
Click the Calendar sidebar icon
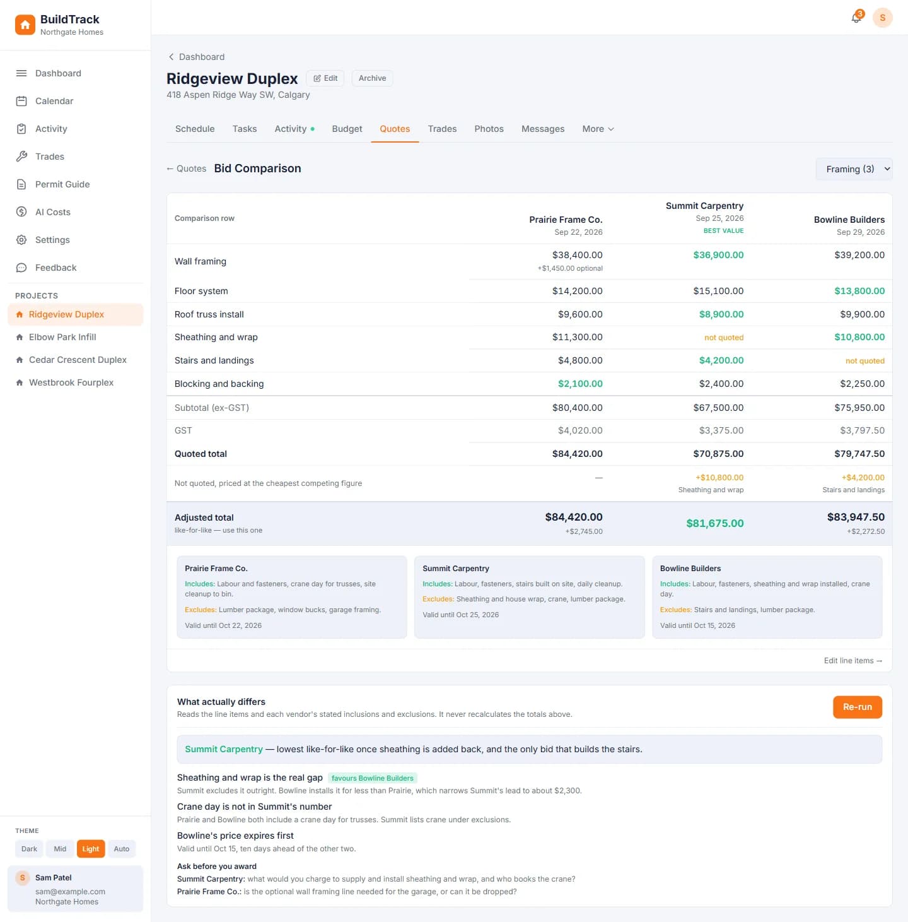(x=21, y=101)
